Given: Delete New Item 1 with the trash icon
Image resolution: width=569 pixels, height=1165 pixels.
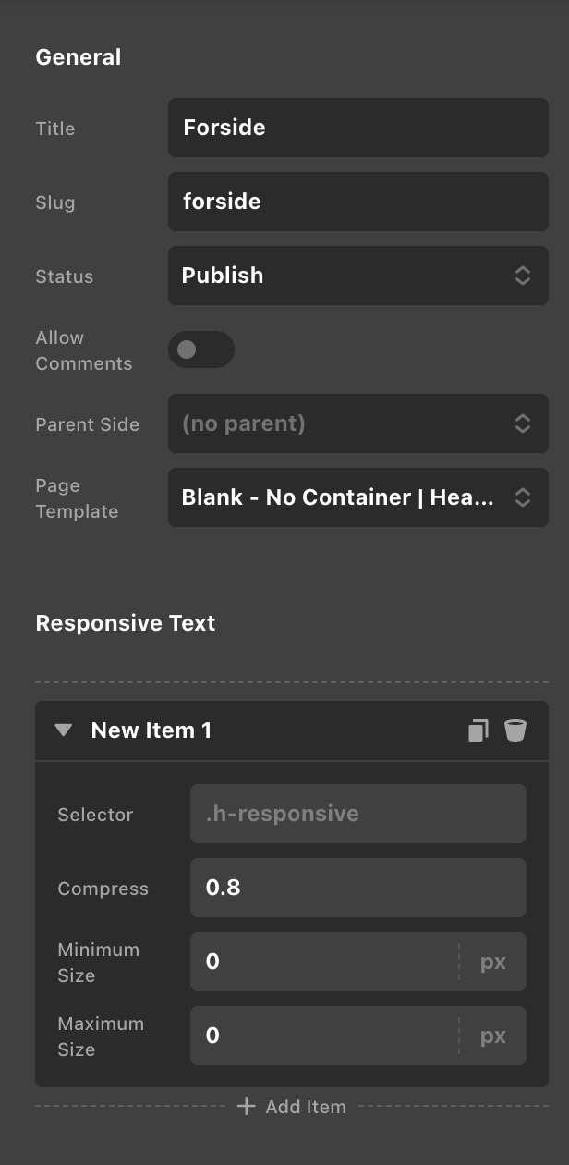Looking at the screenshot, I should click(515, 730).
